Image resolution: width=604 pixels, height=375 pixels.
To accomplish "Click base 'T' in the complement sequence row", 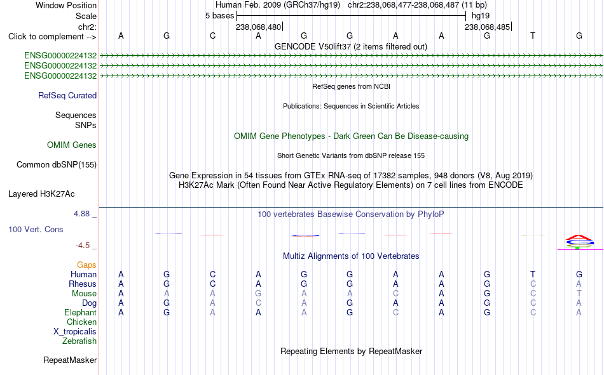I will click(x=533, y=36).
